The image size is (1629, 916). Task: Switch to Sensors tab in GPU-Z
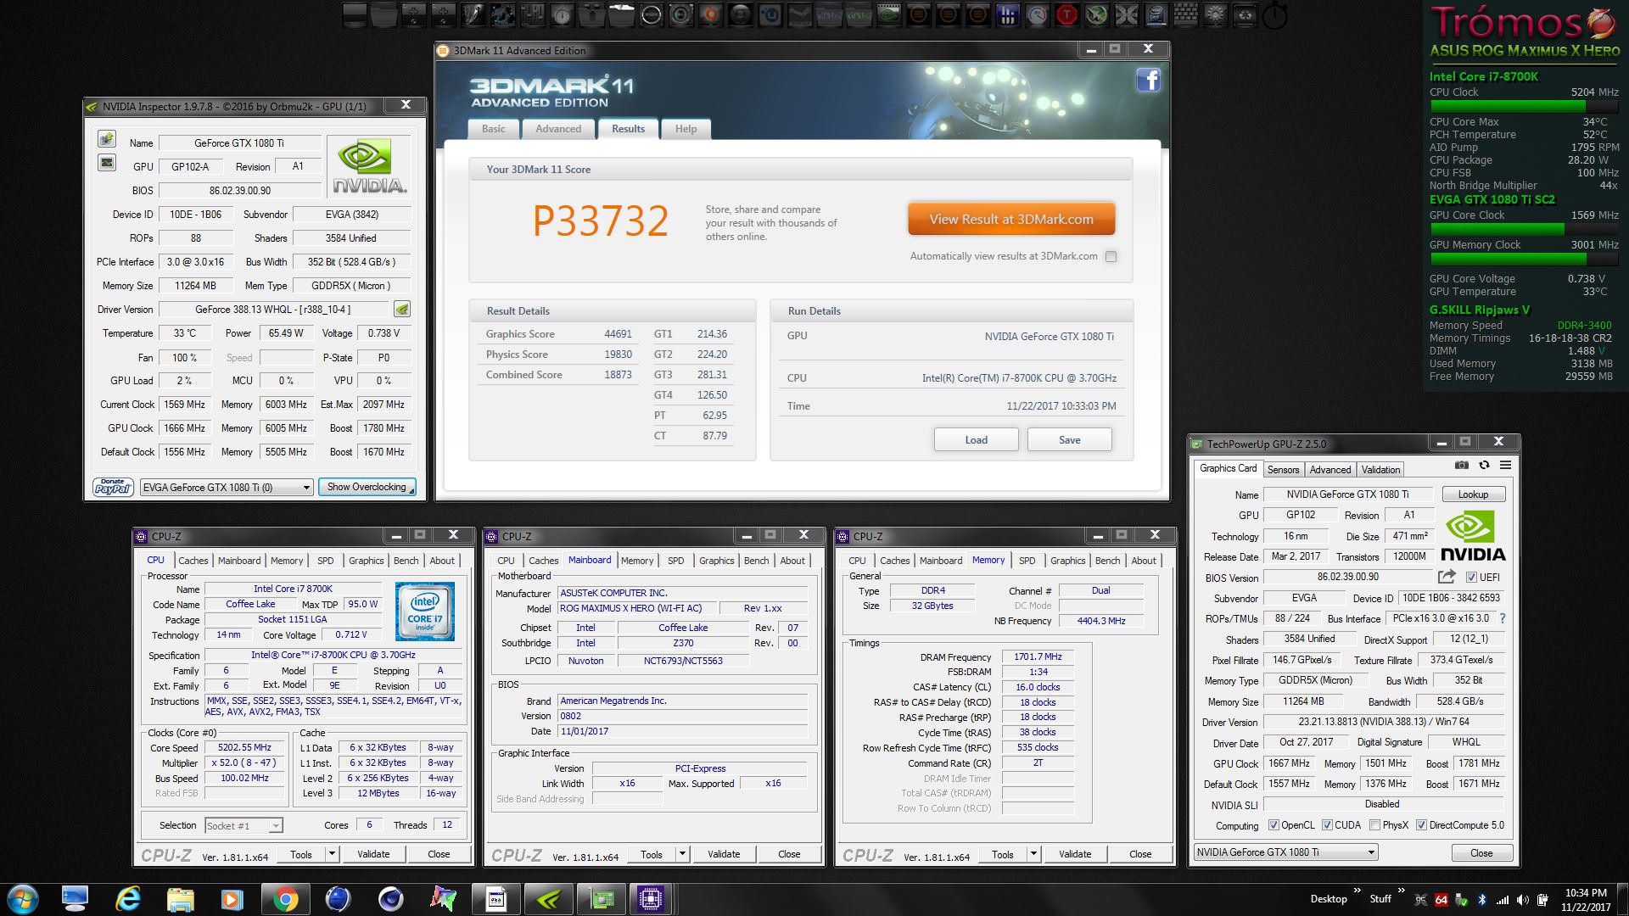point(1283,470)
